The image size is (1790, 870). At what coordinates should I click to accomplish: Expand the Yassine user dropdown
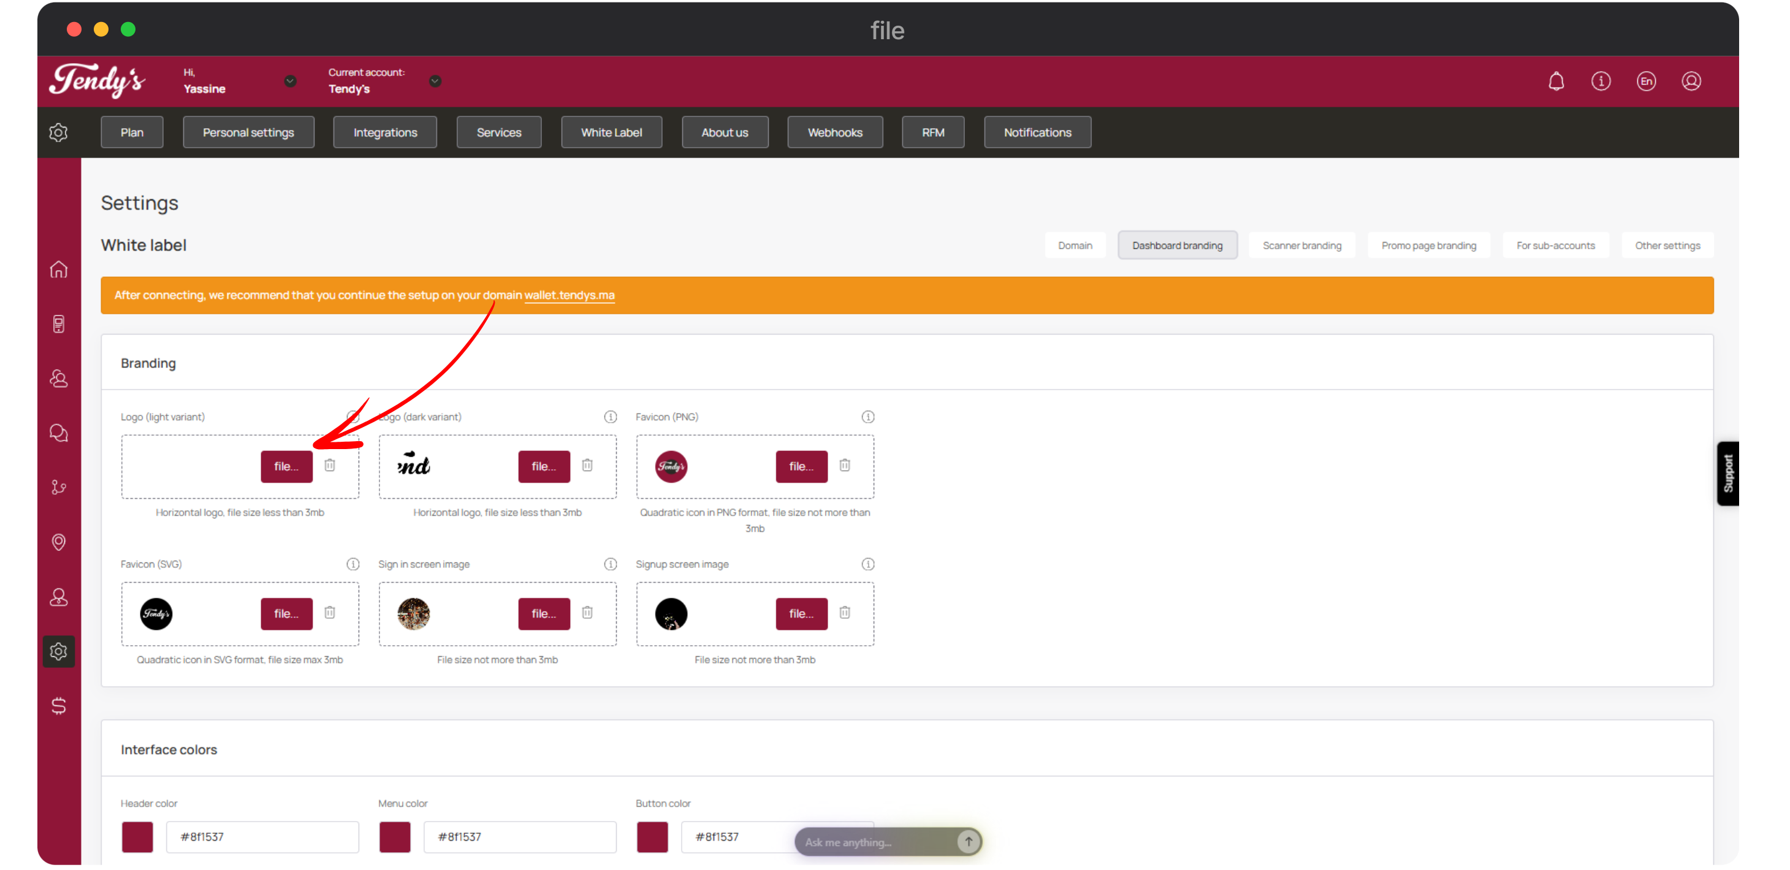[x=291, y=81]
